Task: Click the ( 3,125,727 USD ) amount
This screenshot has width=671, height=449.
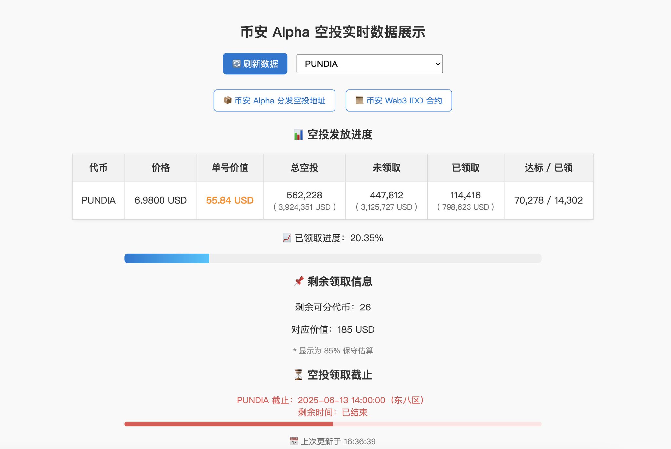Action: 386,207
